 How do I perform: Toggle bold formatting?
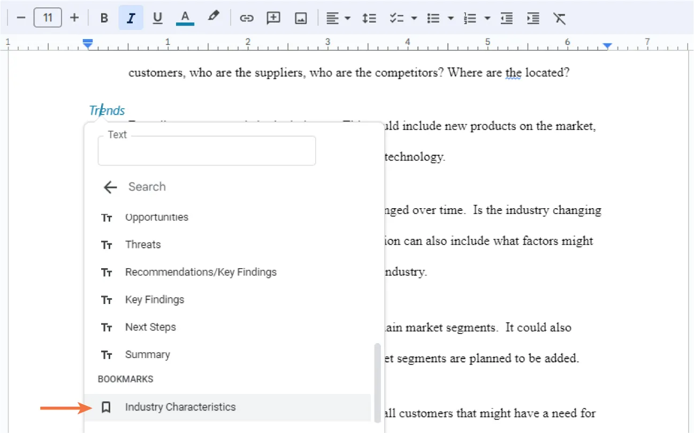click(x=104, y=18)
